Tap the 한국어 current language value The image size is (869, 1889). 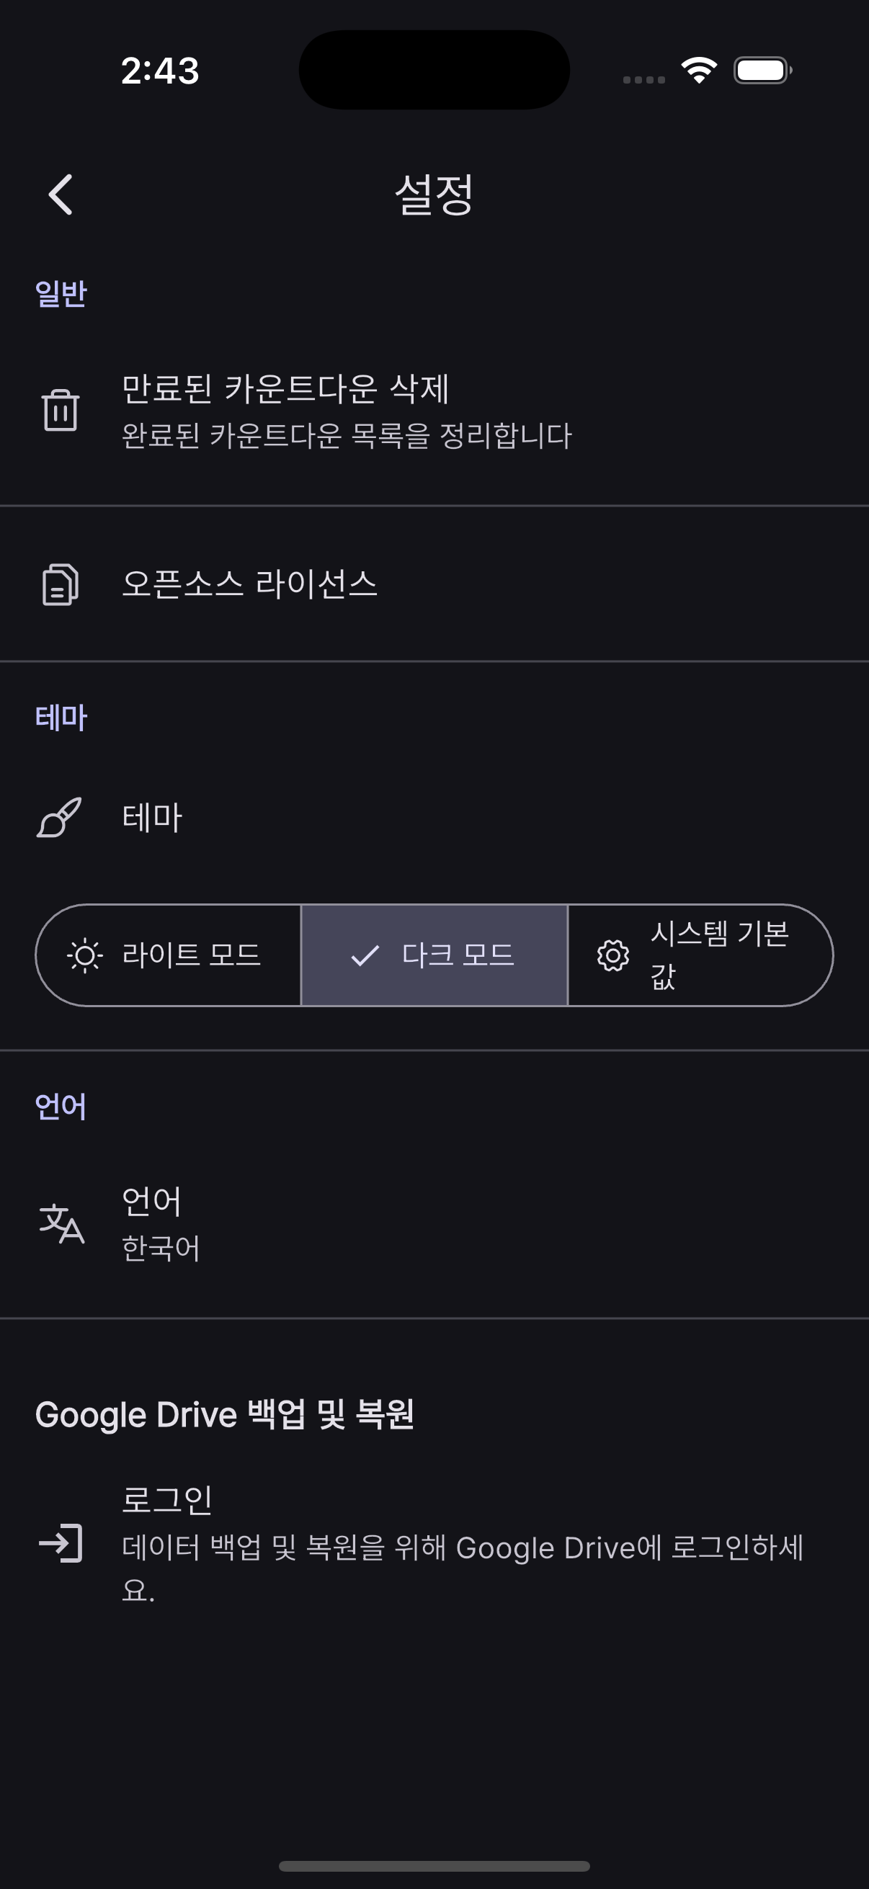click(x=161, y=1248)
